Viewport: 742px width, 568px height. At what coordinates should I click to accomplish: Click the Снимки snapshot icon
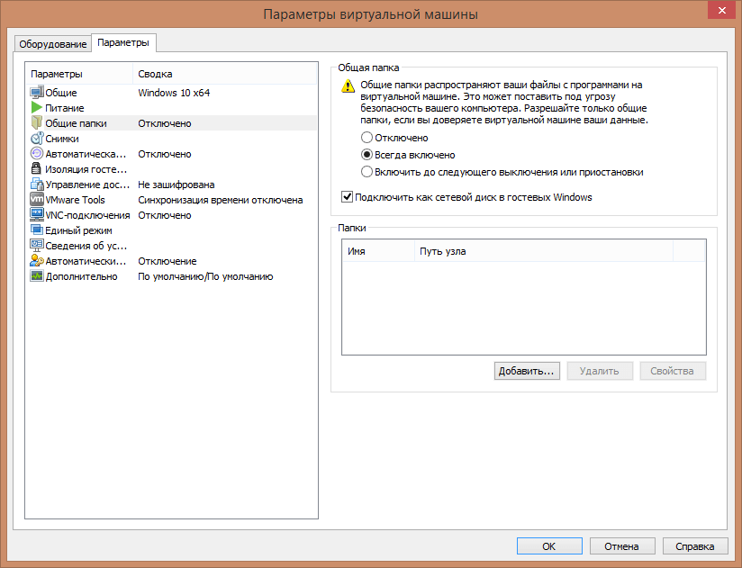(37, 138)
